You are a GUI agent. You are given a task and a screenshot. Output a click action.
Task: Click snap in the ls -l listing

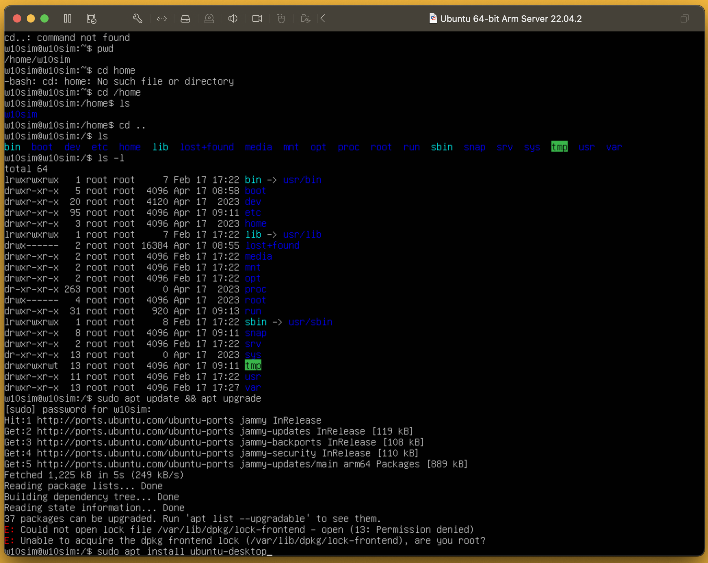[x=256, y=333]
